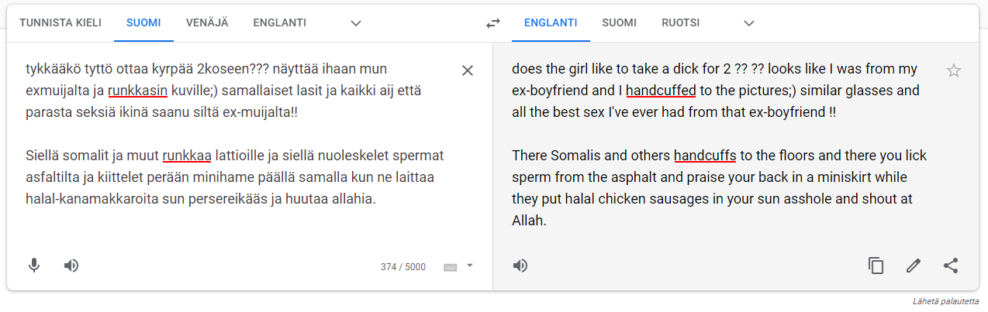The width and height of the screenshot is (988, 312).
Task: Listen to the translated text
Action: click(520, 266)
